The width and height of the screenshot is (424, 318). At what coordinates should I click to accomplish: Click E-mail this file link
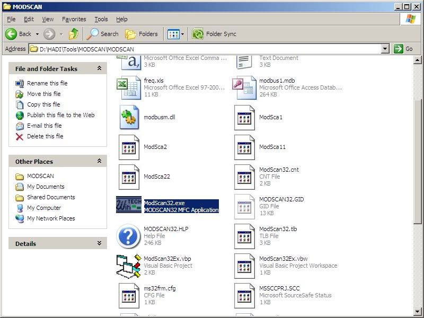45,126
